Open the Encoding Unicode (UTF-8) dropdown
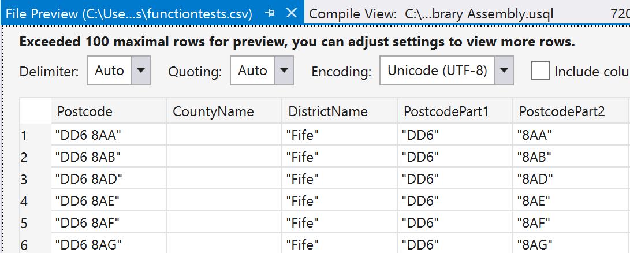Viewport: 630px width, 253px height. [x=504, y=71]
